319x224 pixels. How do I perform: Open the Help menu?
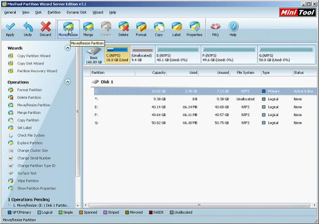click(x=112, y=12)
